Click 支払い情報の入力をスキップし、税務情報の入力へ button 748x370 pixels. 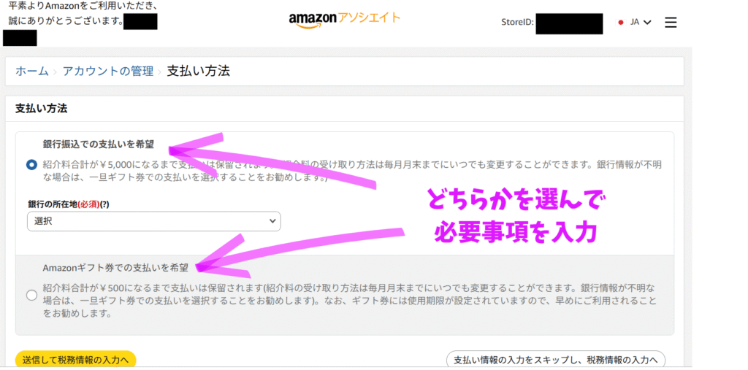pos(556,360)
